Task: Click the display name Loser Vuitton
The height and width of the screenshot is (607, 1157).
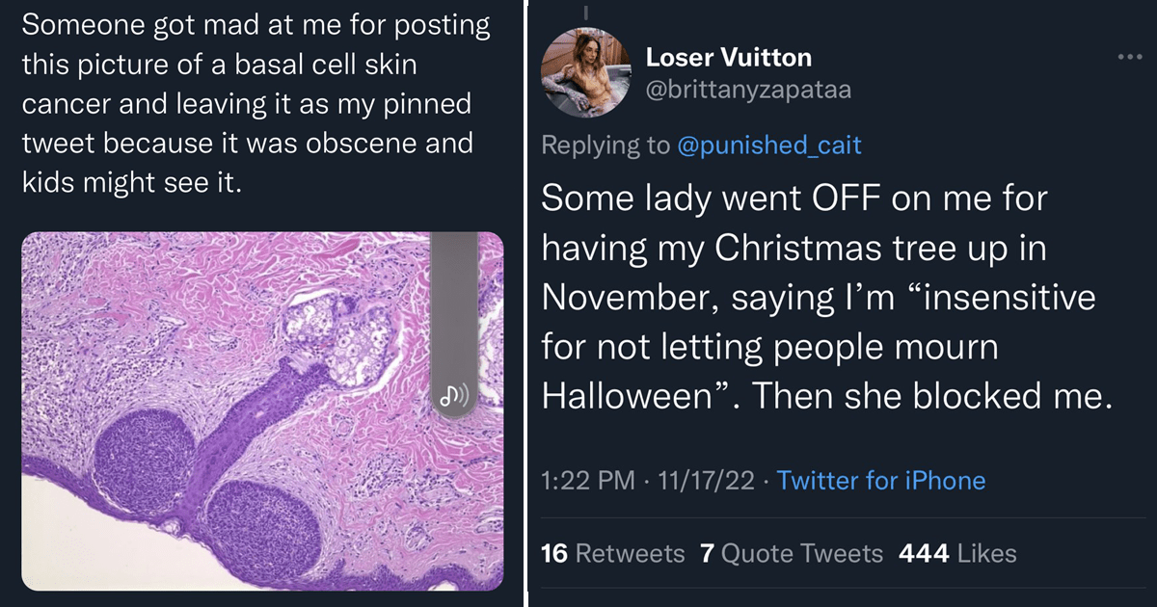Action: [x=729, y=57]
